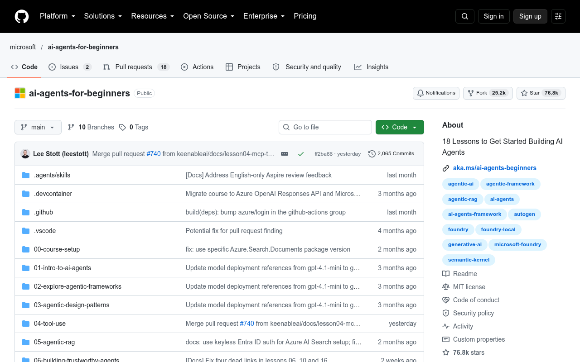
Task: Open search with the magnifier icon
Action: [x=465, y=16]
